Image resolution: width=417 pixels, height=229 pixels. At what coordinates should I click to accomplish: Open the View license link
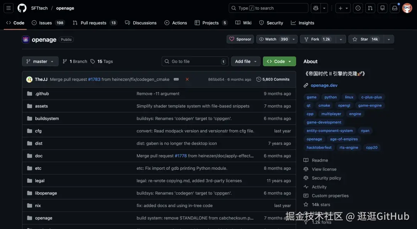point(320,169)
